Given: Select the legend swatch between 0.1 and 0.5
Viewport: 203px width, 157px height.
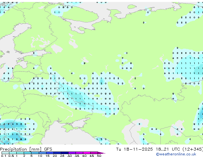Looking at the screenshot, I should [x=5, y=153].
